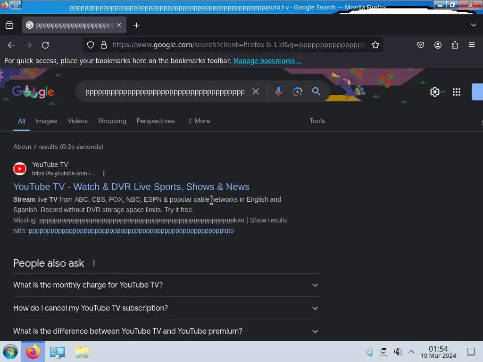Click the forward navigation arrow

point(28,45)
